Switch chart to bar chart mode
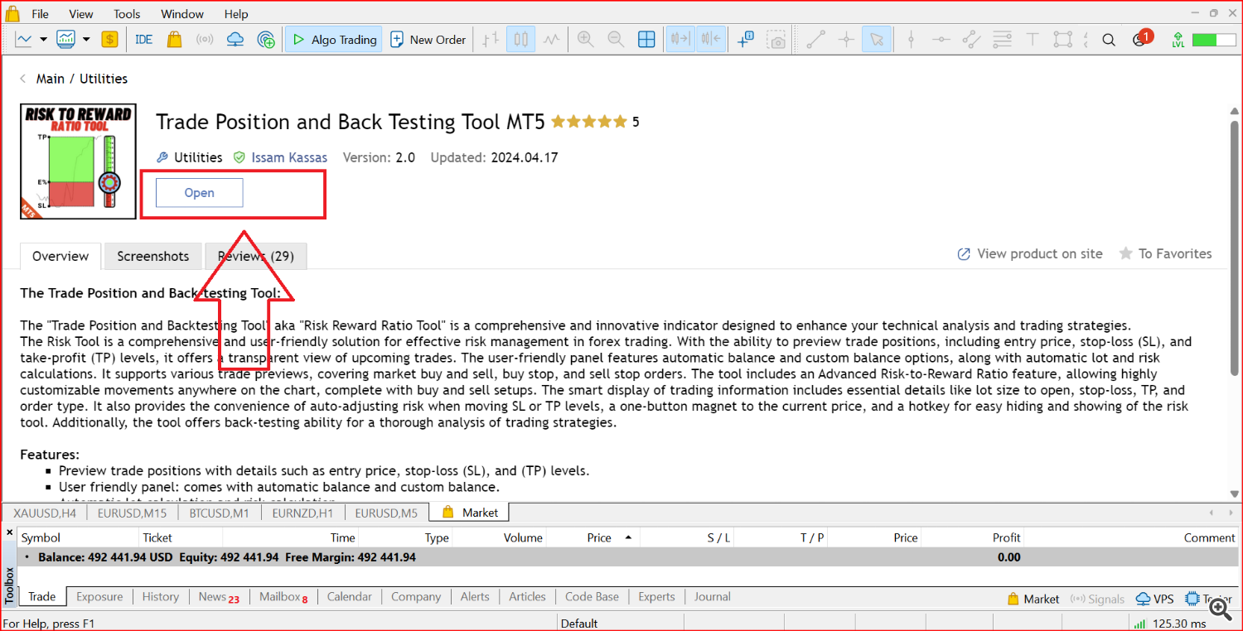This screenshot has width=1243, height=631. (491, 39)
